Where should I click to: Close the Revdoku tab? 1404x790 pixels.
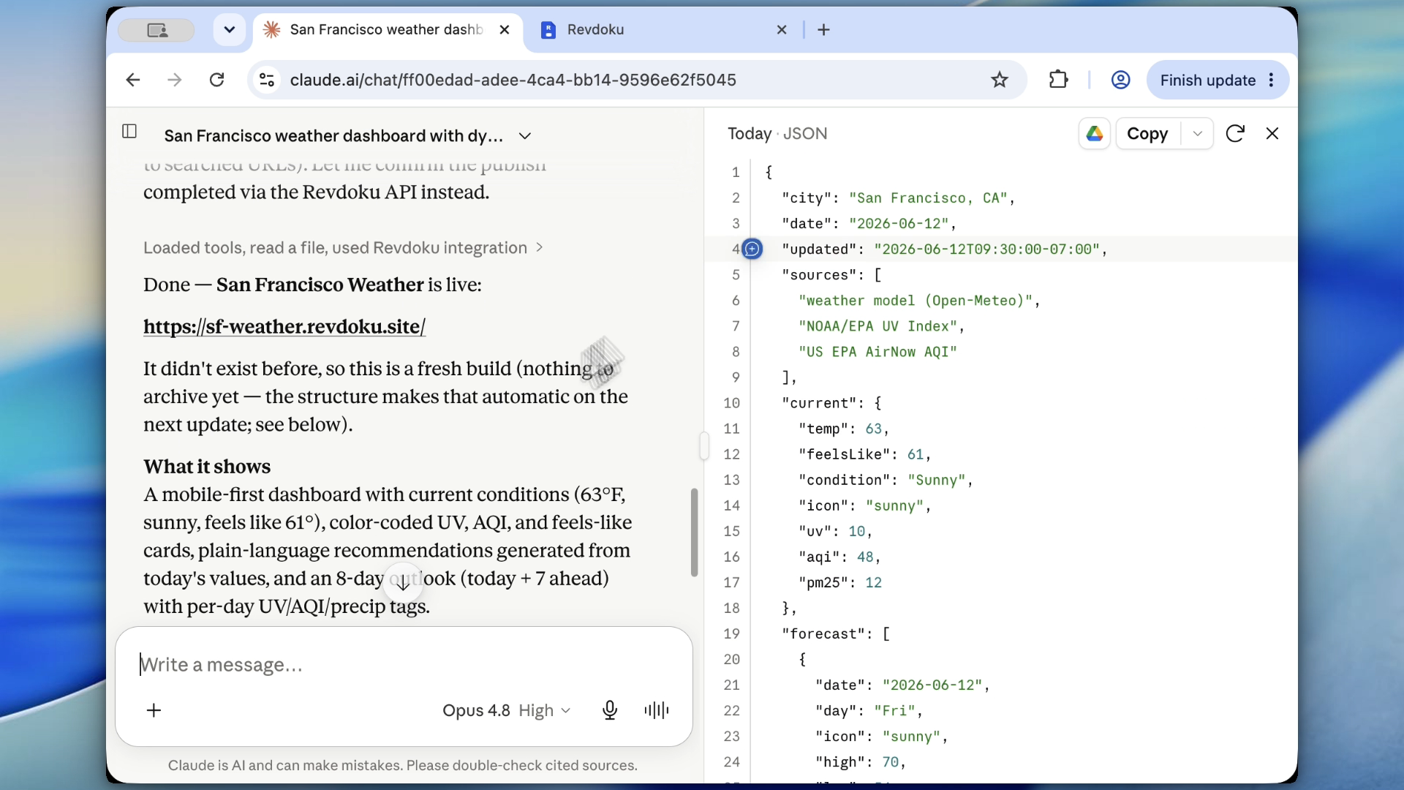782,30
